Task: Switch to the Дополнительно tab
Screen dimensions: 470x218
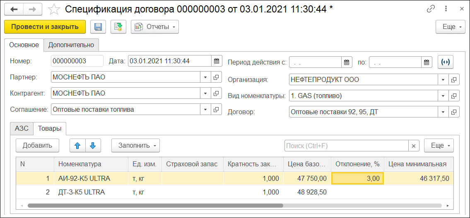Action: 71,45
